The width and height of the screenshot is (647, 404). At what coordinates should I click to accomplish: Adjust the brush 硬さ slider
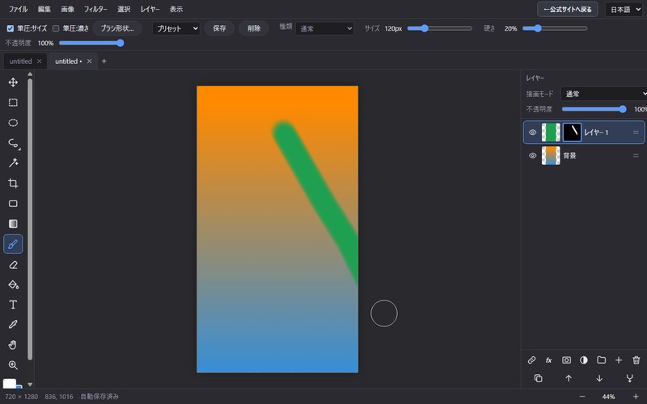pos(555,28)
